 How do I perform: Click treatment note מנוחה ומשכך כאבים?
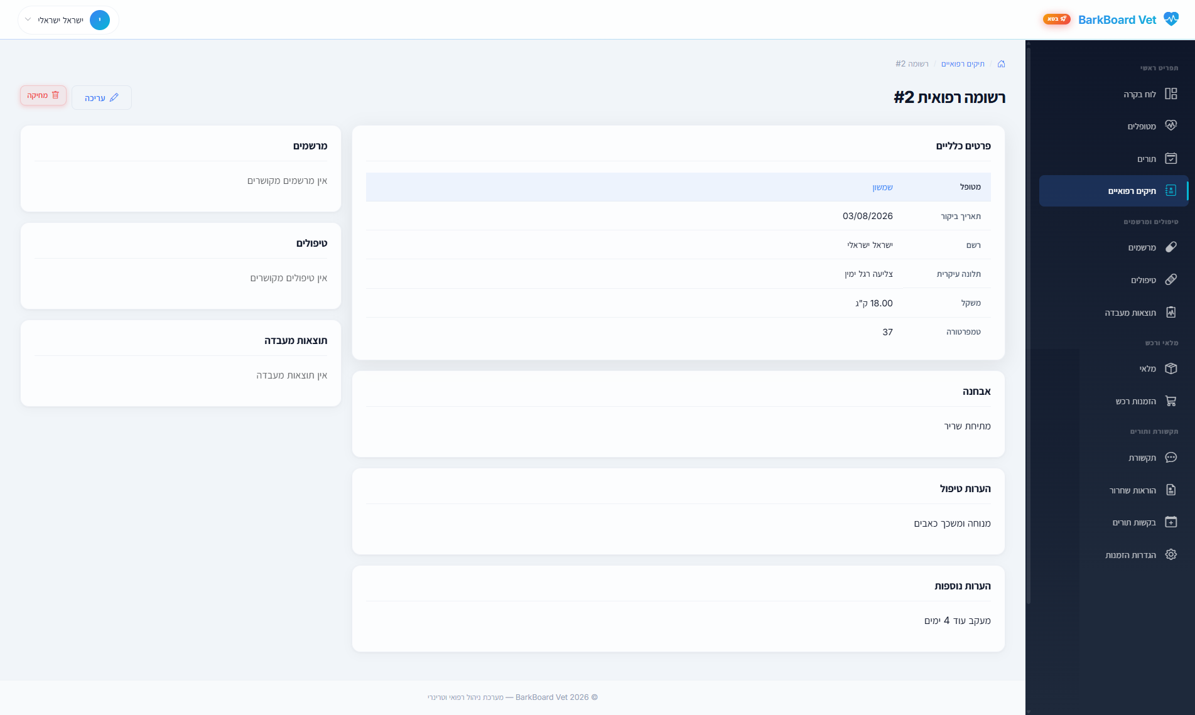(952, 524)
